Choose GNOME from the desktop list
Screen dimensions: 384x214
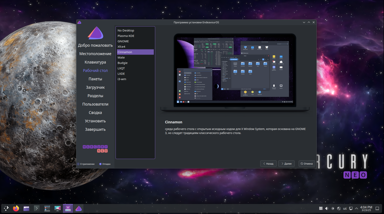point(135,41)
